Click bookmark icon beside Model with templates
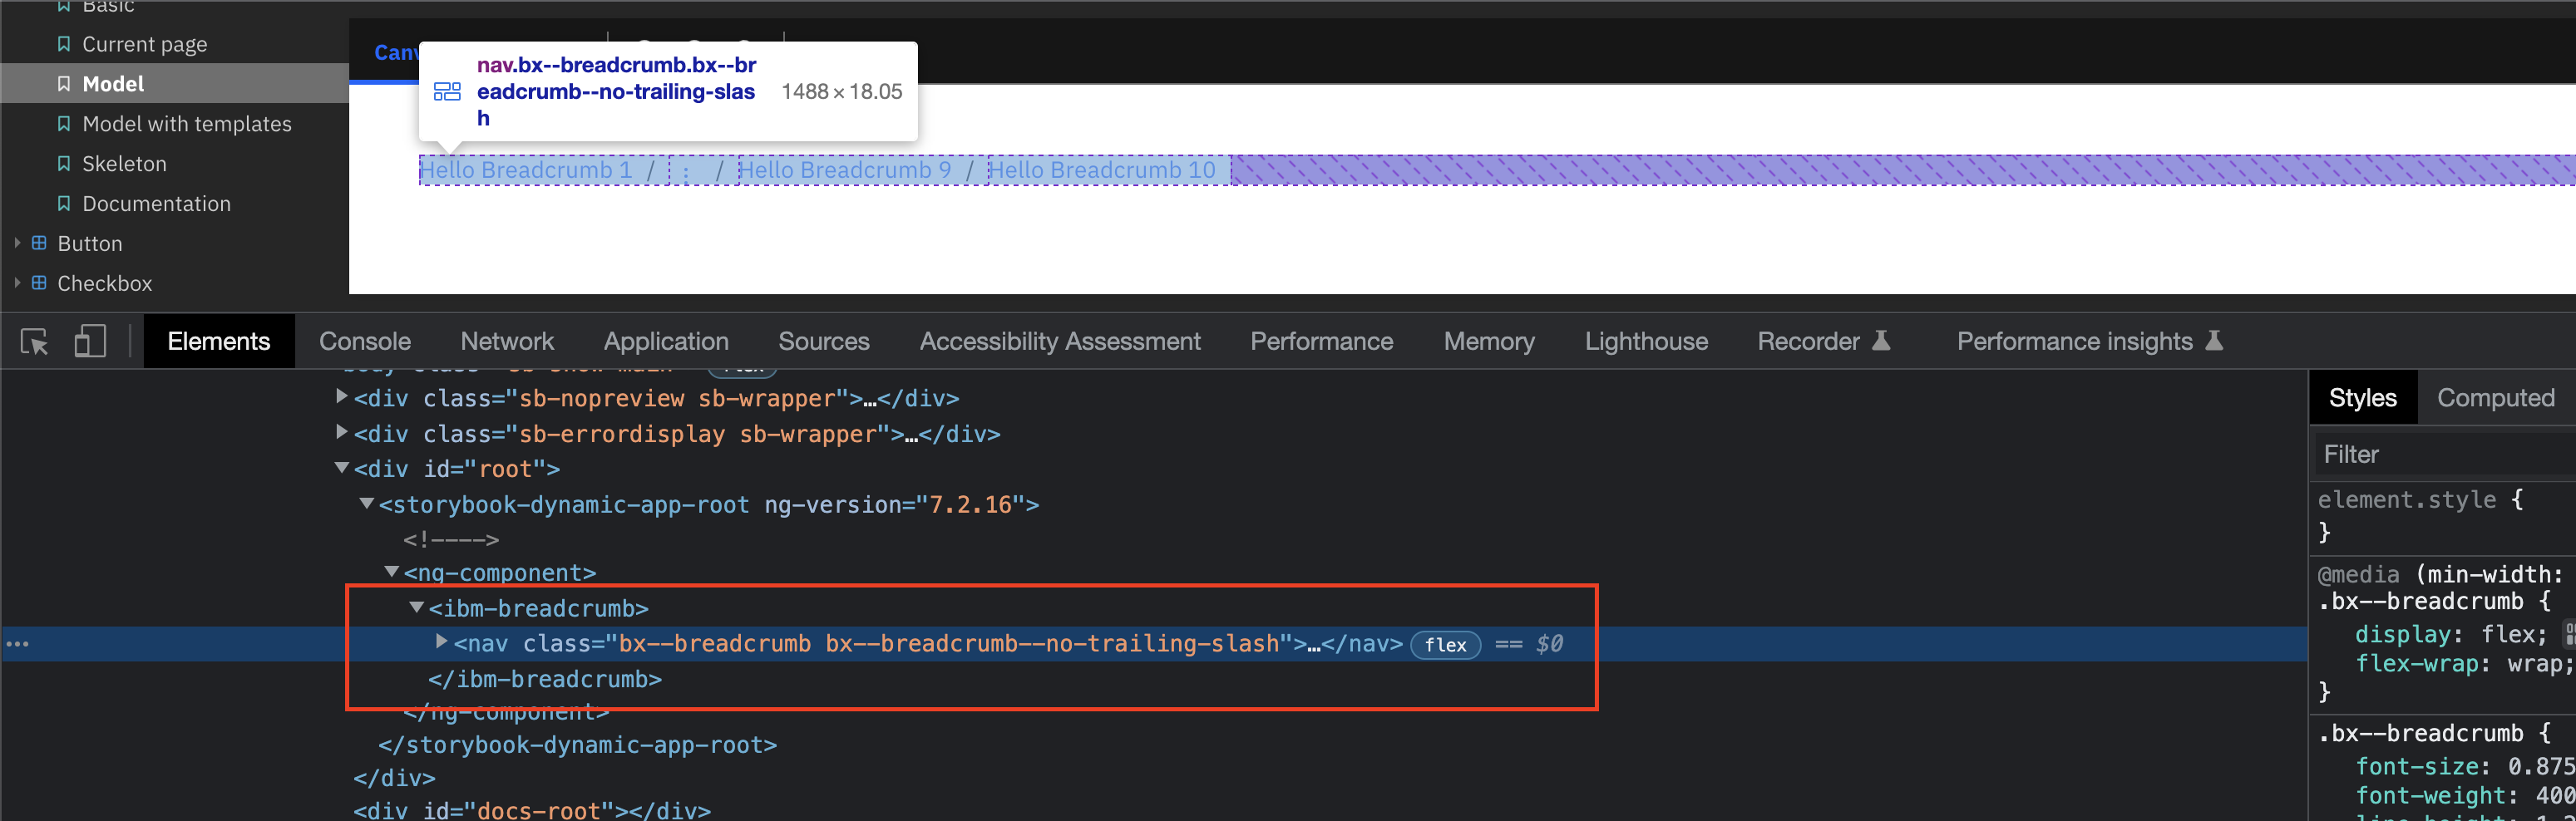2576x821 pixels. coord(64,124)
